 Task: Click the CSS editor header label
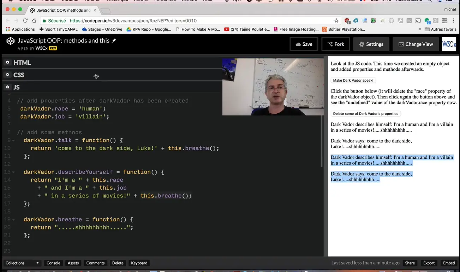(x=19, y=75)
